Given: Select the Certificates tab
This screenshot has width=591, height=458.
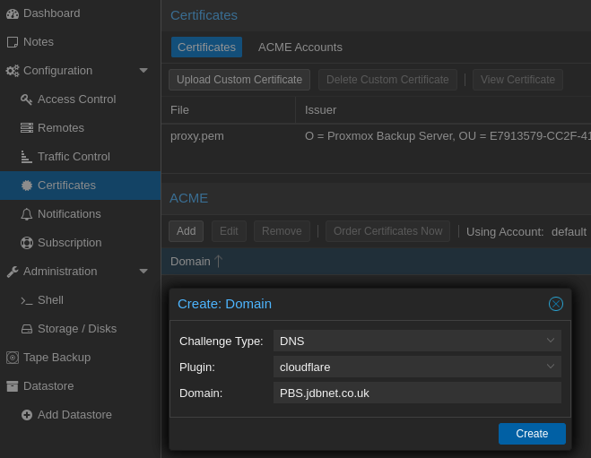Looking at the screenshot, I should click(206, 48).
